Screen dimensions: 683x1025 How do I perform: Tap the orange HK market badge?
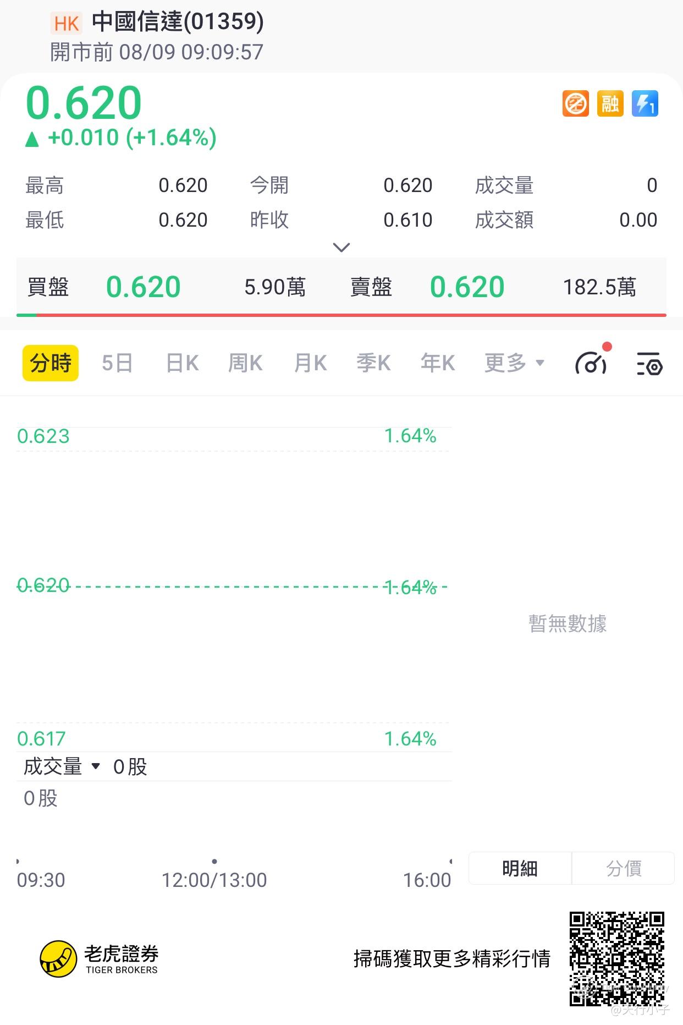(67, 24)
